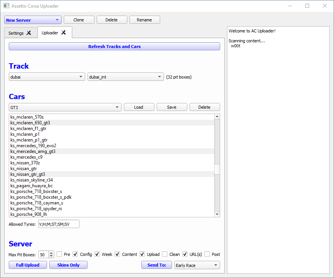Click the Max Pit Boxes down arrow
334x278 pixels.
51,256
